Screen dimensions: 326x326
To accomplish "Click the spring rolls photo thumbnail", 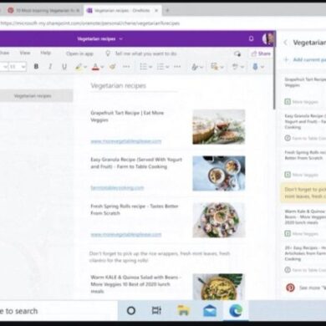I will tap(219, 220).
